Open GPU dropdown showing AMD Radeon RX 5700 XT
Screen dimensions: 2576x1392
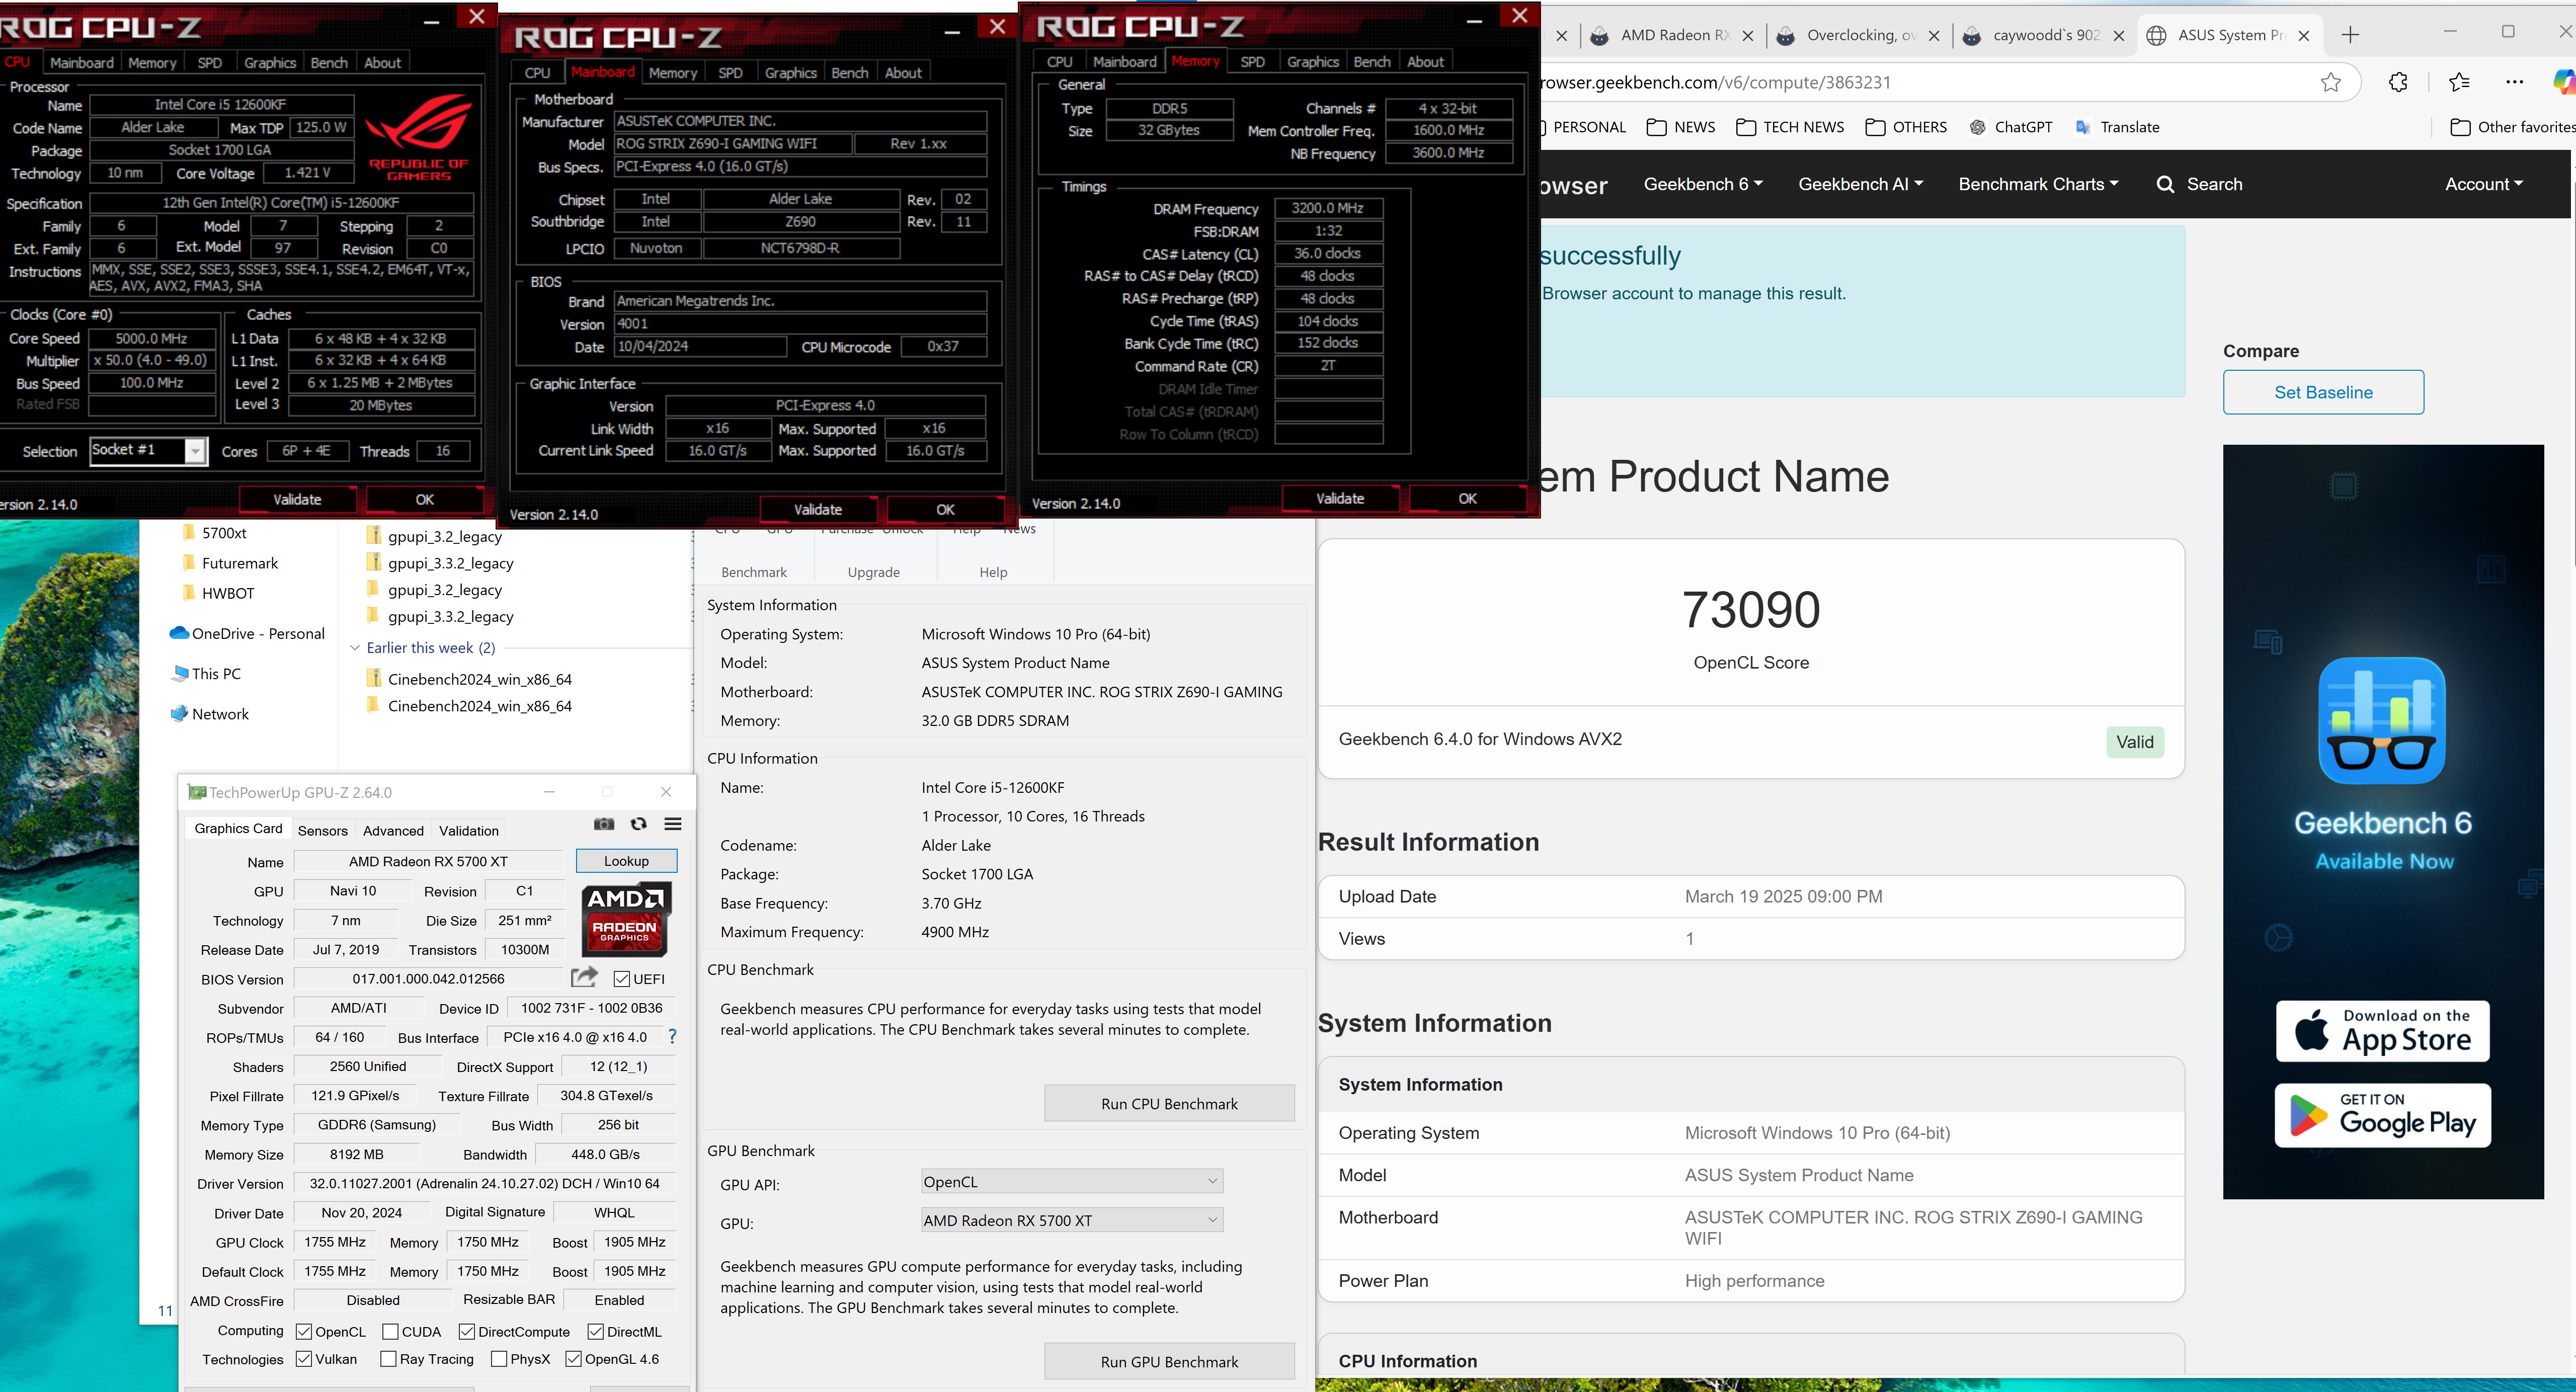(x=1071, y=1221)
